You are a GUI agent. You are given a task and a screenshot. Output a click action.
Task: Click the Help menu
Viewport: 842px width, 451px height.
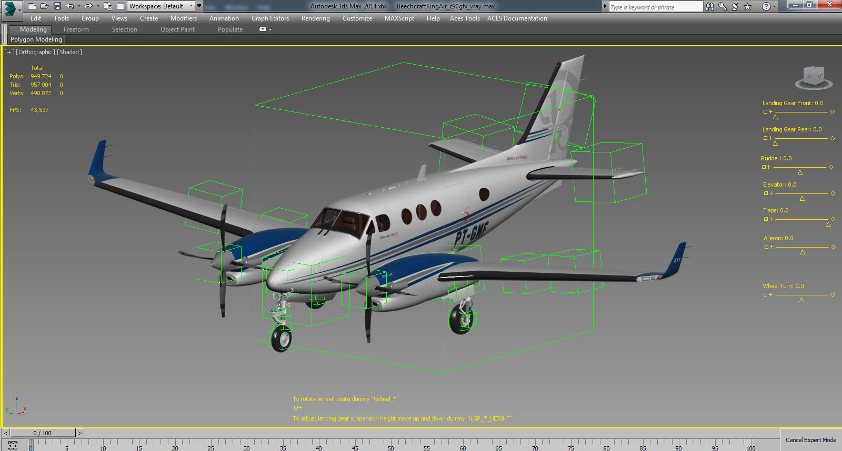[433, 18]
